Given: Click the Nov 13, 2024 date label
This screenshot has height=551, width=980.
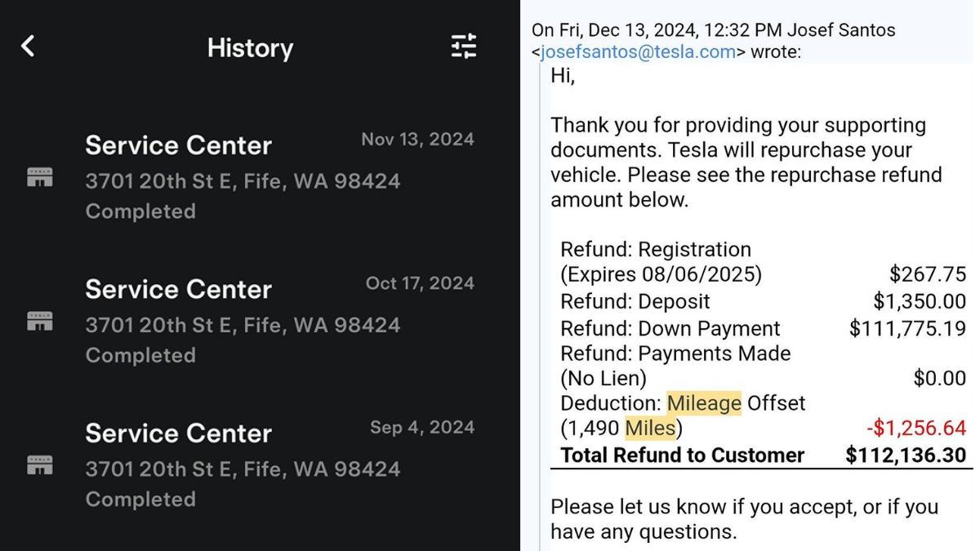Looking at the screenshot, I should pos(417,140).
